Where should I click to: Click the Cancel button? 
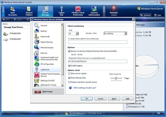coord(100,99)
